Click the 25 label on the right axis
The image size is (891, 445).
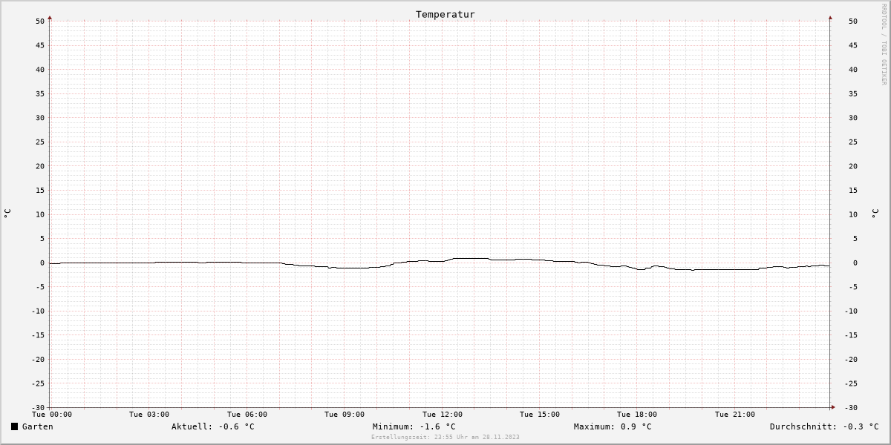[853, 142]
